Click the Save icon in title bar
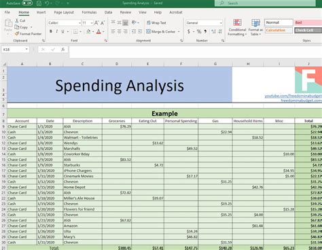The width and height of the screenshot is (322, 250). 39,3
